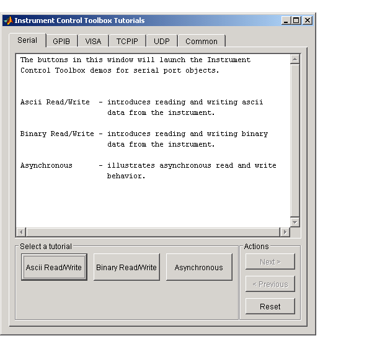Click the horizontal scrollbar track

(153, 232)
